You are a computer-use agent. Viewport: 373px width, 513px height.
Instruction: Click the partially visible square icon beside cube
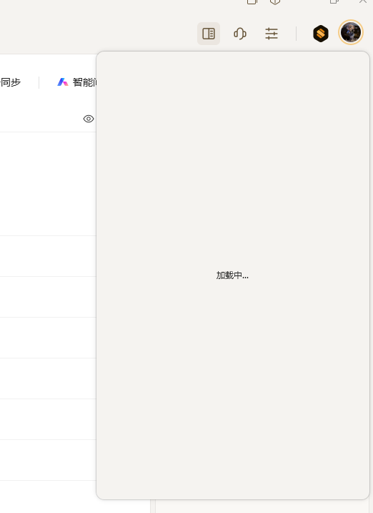pyautogui.click(x=252, y=2)
